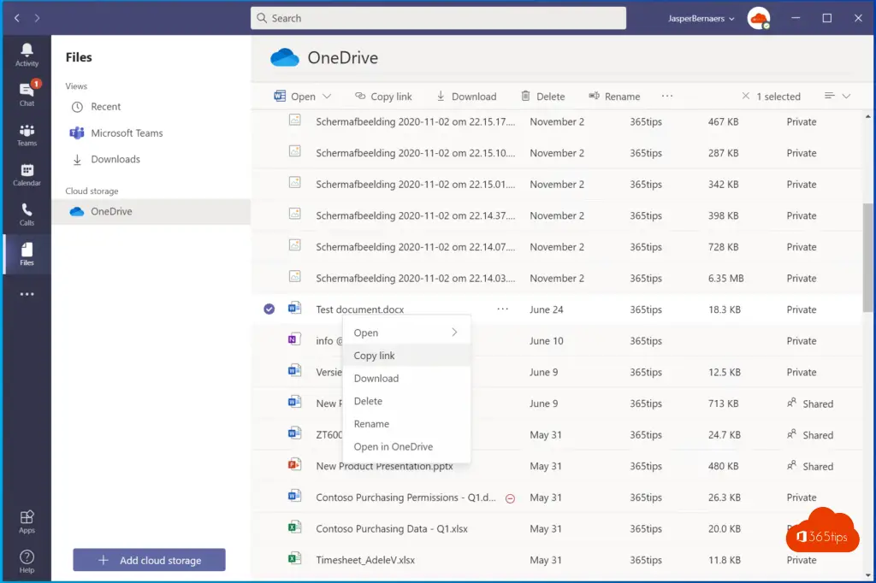876x583 pixels.
Task: Click the shared people icon on ZT600 row
Action: click(x=791, y=434)
